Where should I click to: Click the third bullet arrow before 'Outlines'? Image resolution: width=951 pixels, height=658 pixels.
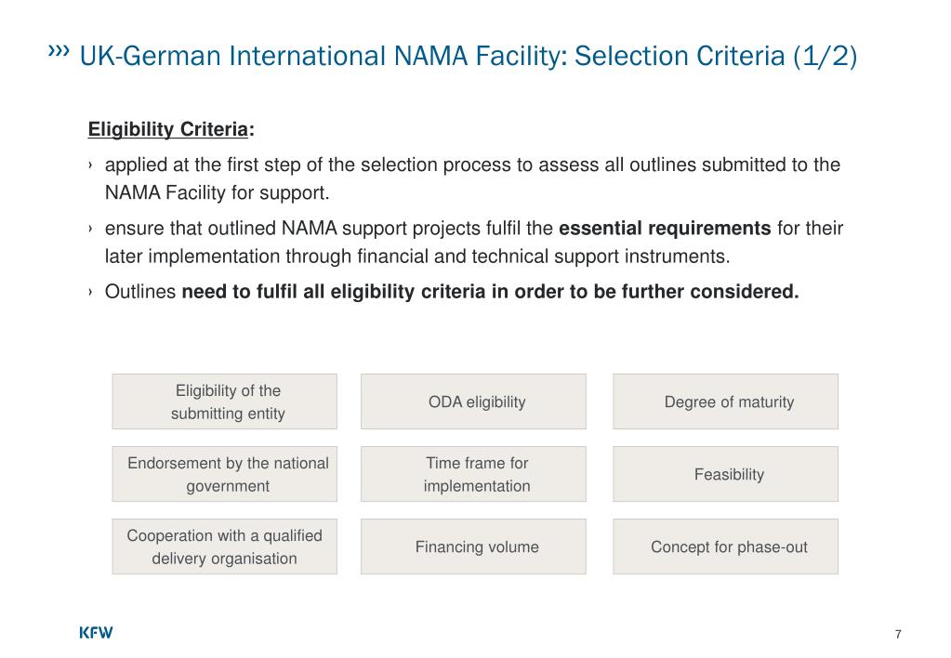tap(90, 292)
